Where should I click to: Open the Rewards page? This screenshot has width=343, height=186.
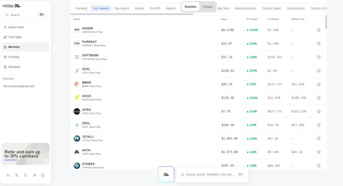pyautogui.click(x=25, y=67)
